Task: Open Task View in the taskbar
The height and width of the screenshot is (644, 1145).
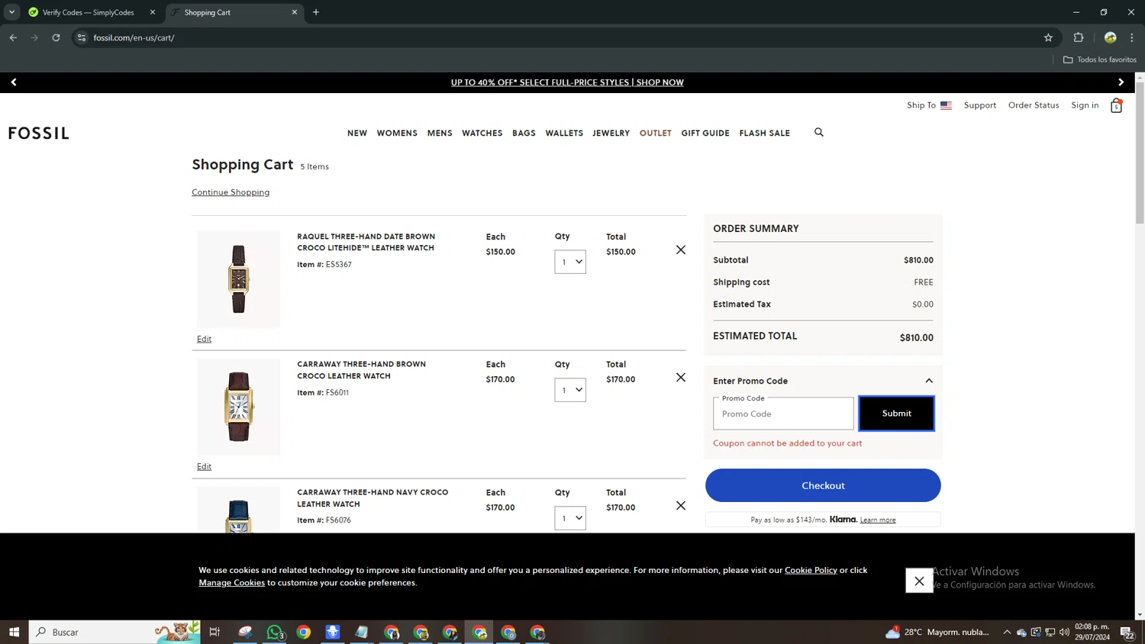Action: [214, 632]
